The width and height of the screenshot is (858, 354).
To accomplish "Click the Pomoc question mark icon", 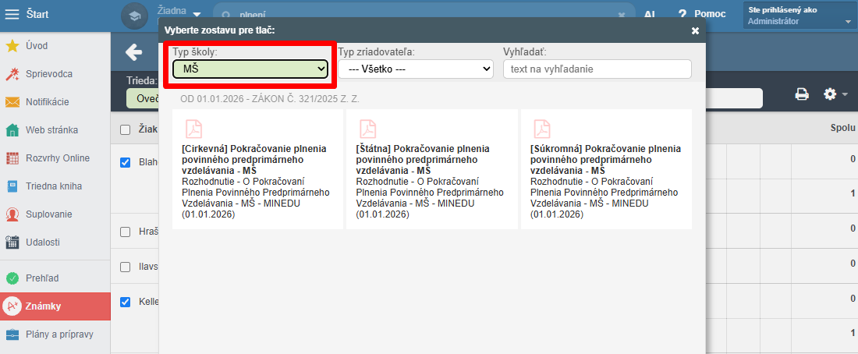I will click(x=682, y=15).
